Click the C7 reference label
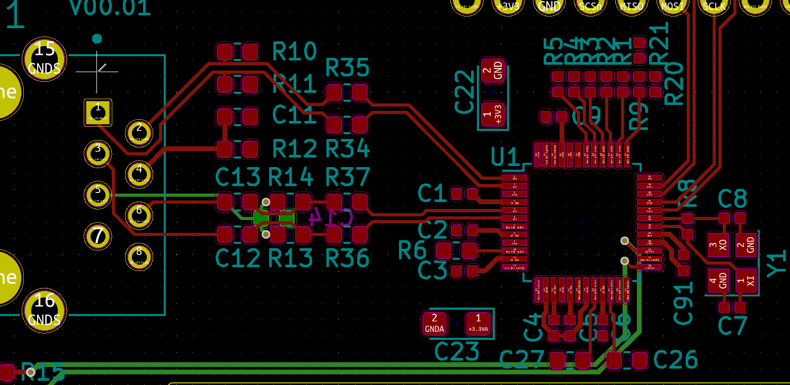The height and width of the screenshot is (385, 790). 733,326
